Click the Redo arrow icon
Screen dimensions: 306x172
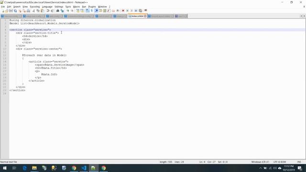52,11
